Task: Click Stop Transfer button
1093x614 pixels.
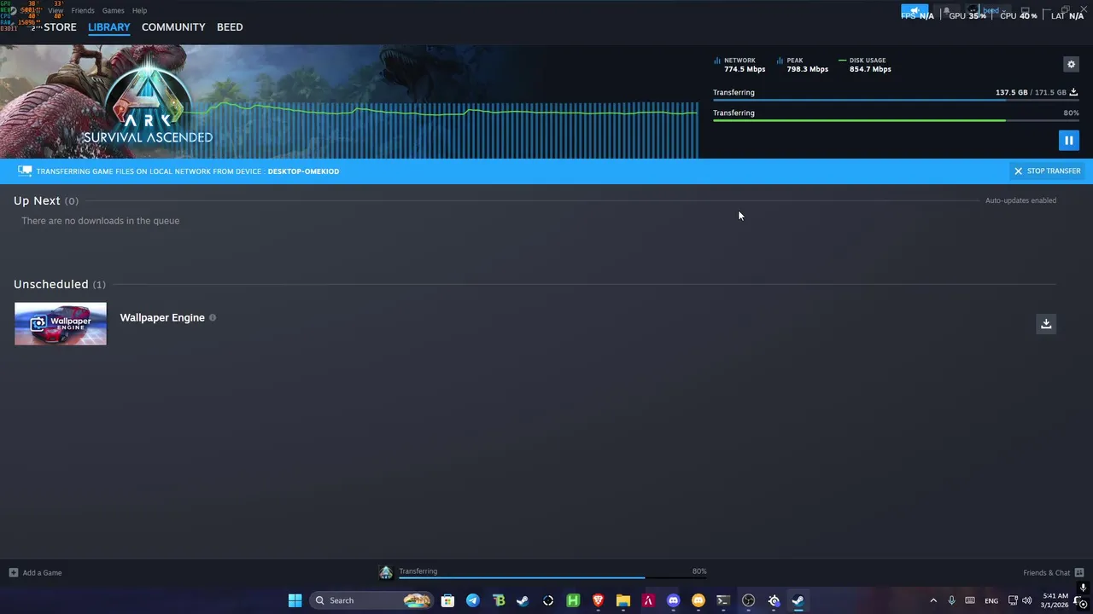Action: (1047, 171)
